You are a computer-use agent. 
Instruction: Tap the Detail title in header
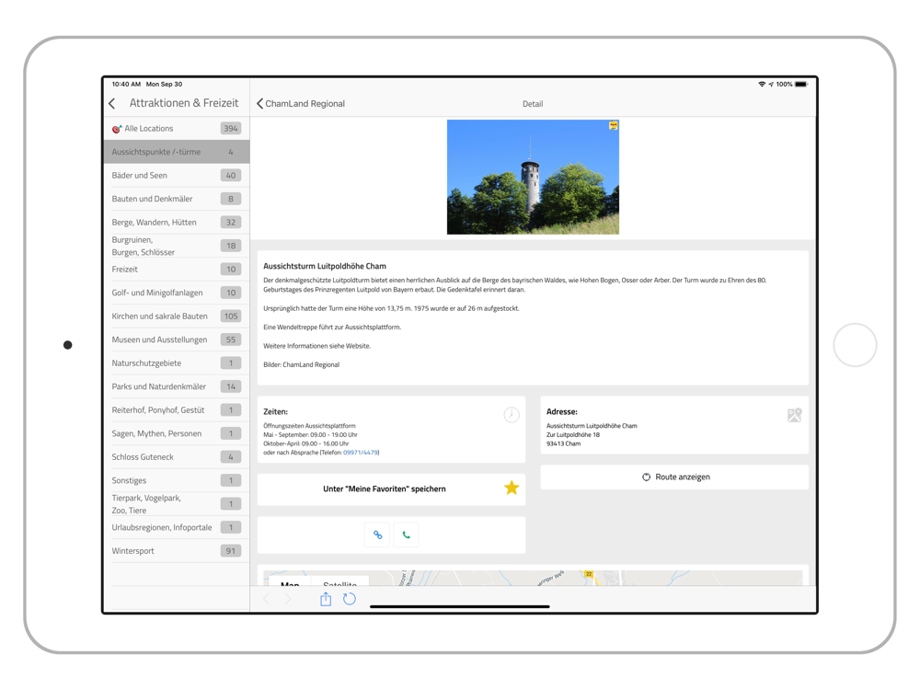[x=533, y=104]
